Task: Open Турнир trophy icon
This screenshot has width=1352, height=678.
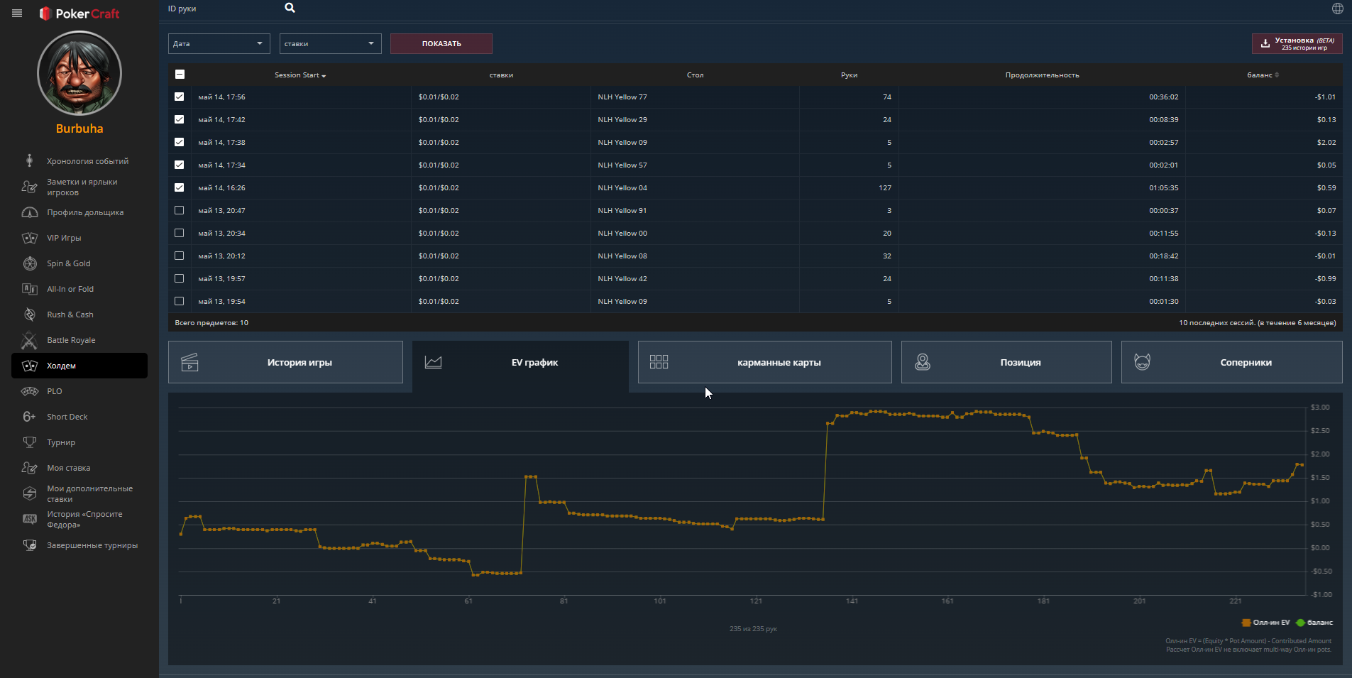Action: pos(29,442)
